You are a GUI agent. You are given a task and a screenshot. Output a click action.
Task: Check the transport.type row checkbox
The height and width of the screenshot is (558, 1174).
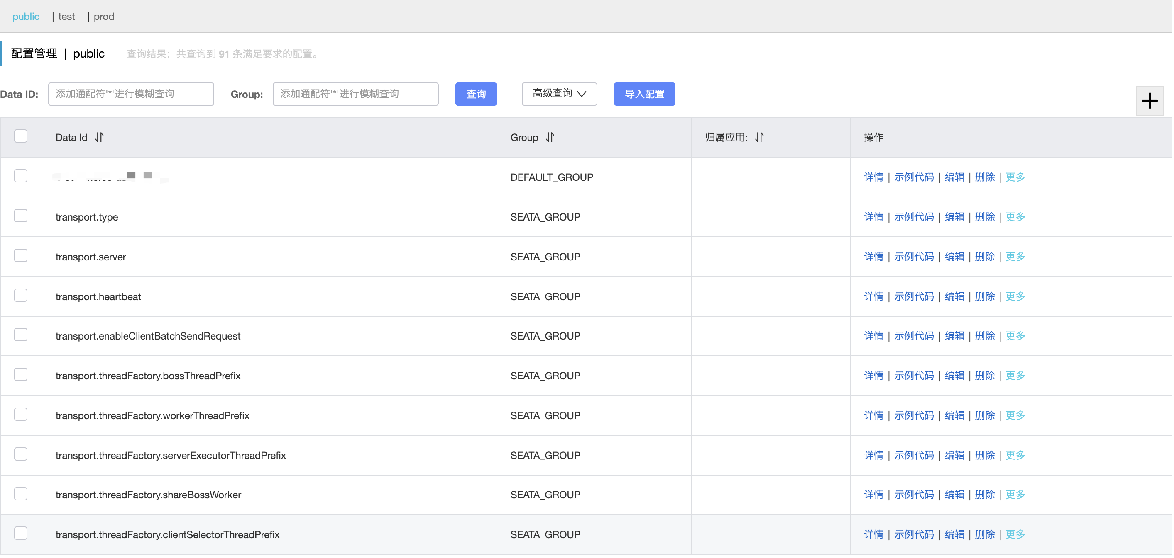pos(20,216)
